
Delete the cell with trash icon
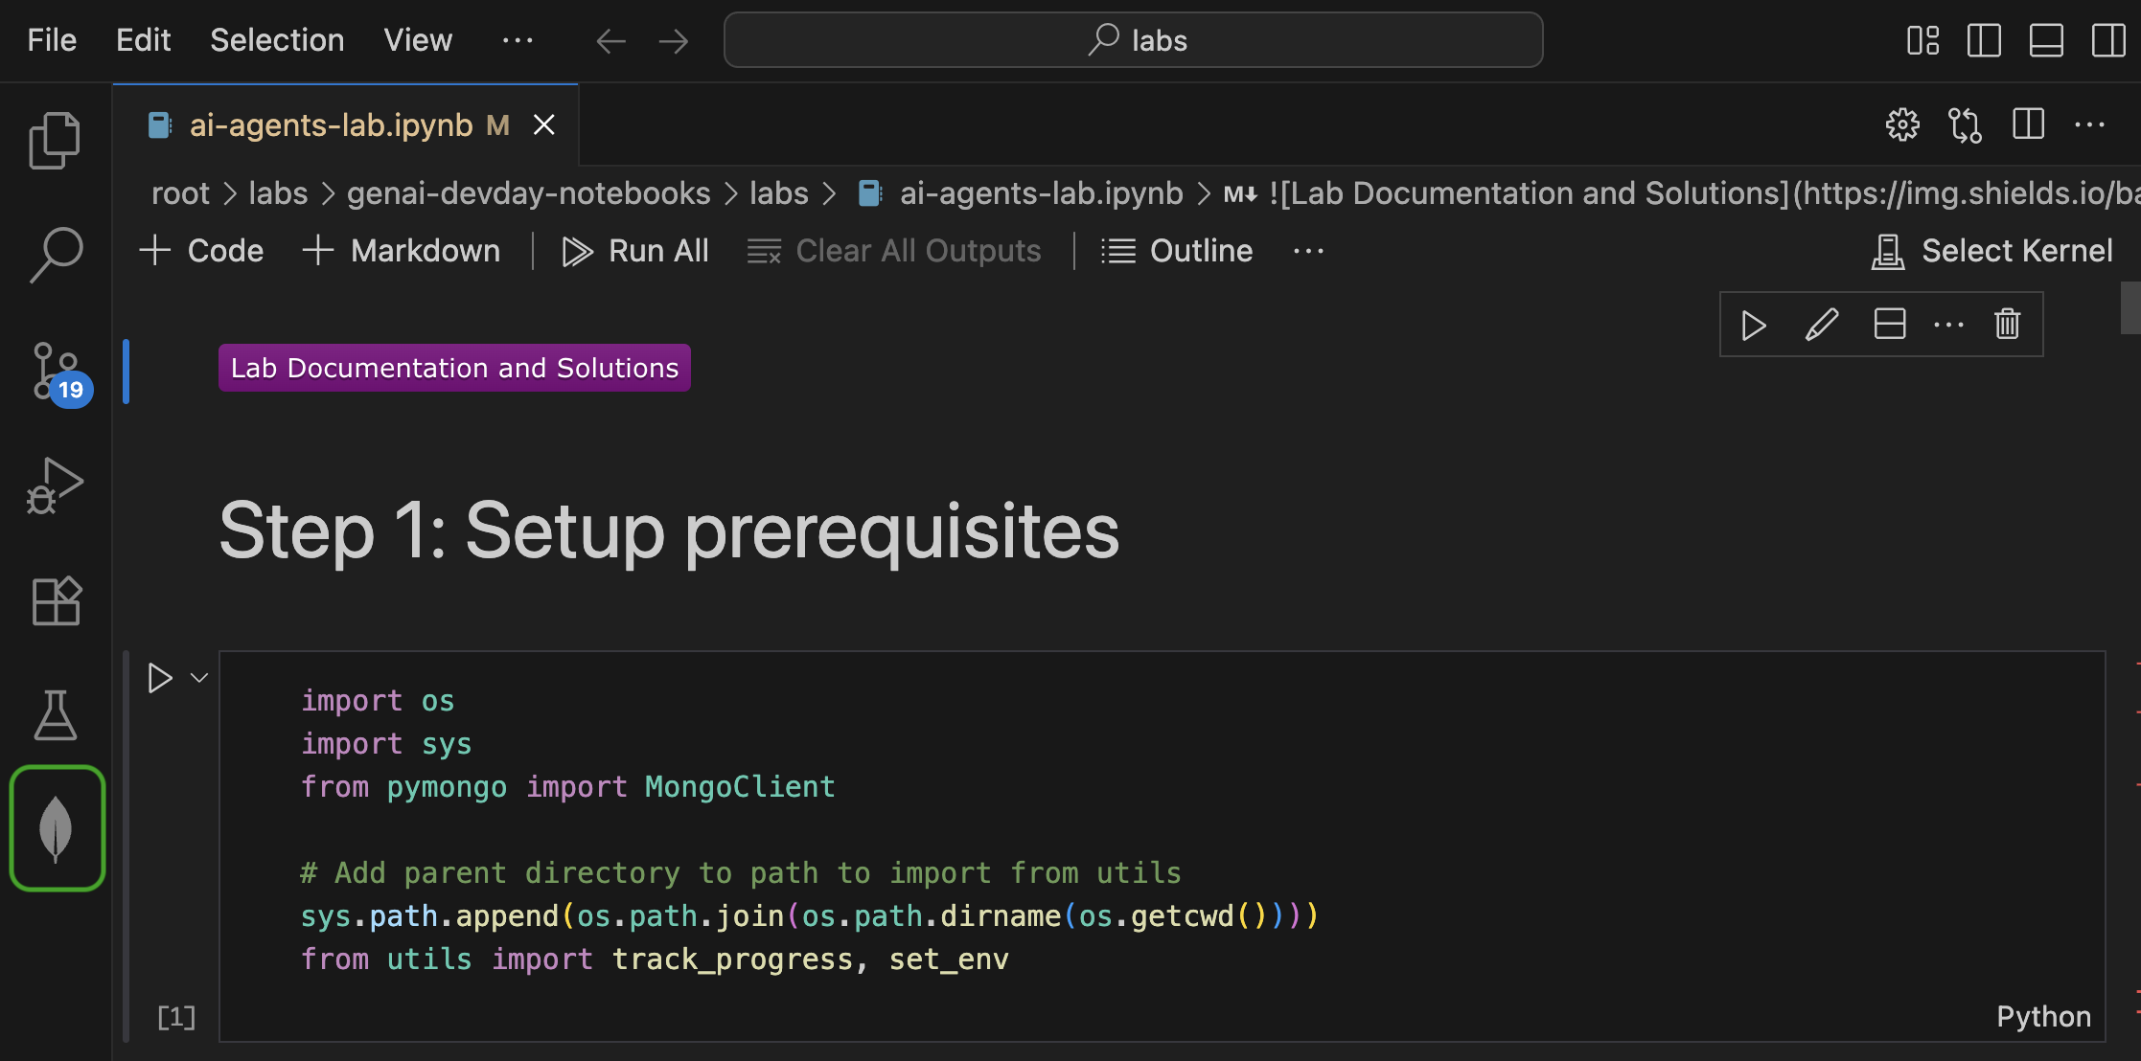pyautogui.click(x=2007, y=325)
